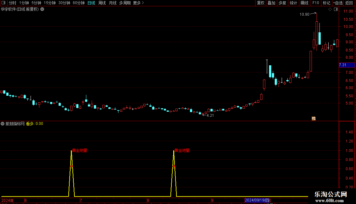The image size is (356, 204).
Task: Click the first 黄金地里 signal label
Action: click(80, 150)
